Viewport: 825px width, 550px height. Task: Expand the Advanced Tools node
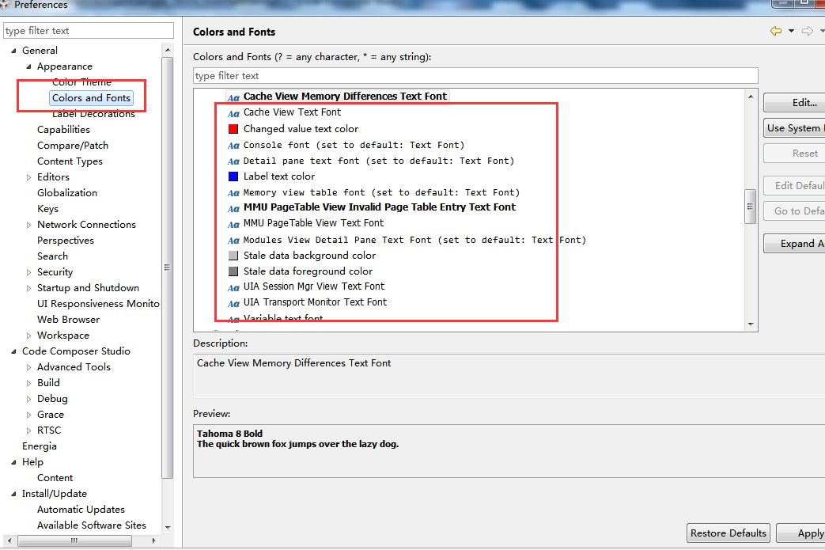tap(29, 367)
